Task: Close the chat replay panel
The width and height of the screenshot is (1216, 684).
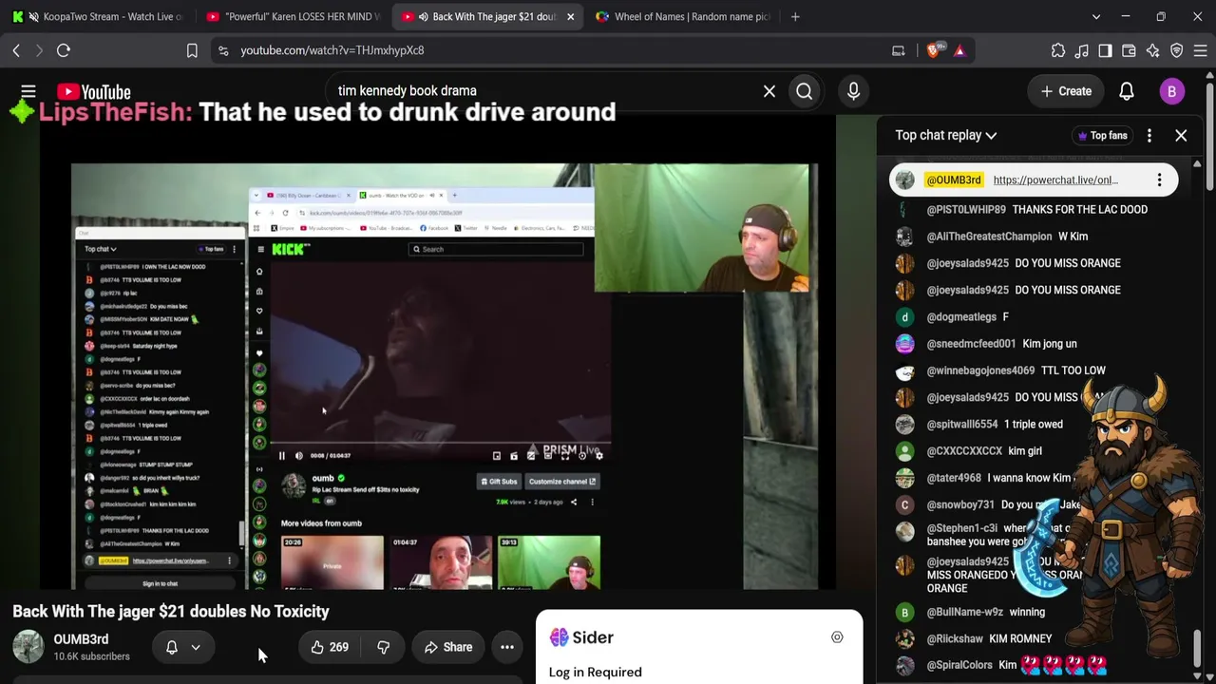Action: [1181, 135]
